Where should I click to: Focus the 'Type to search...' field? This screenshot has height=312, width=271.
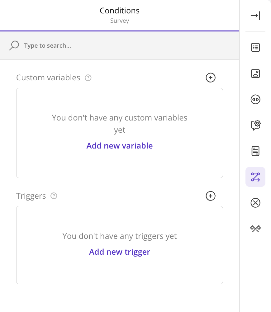[120, 45]
